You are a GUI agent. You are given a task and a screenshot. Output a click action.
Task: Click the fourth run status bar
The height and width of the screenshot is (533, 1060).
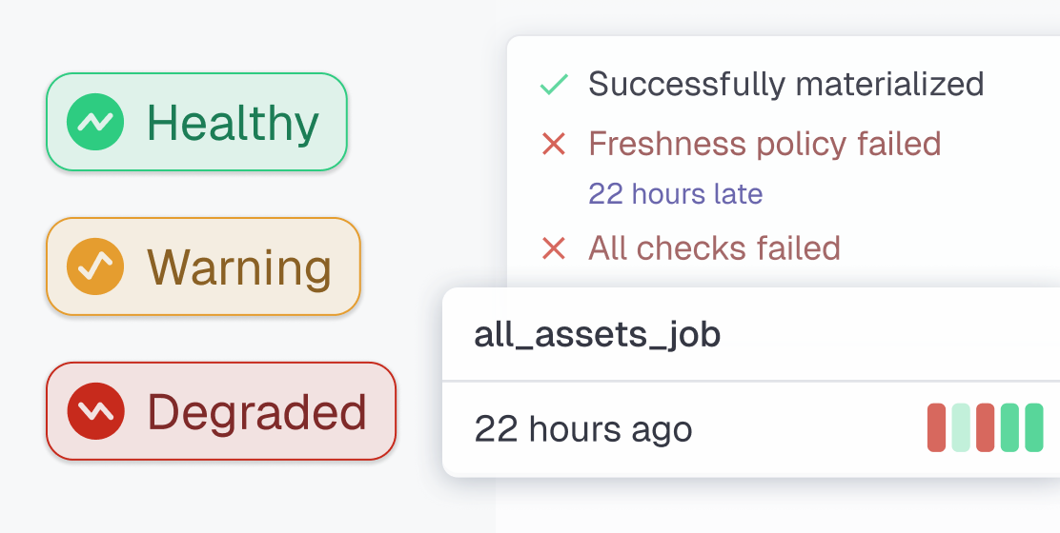click(x=1009, y=427)
